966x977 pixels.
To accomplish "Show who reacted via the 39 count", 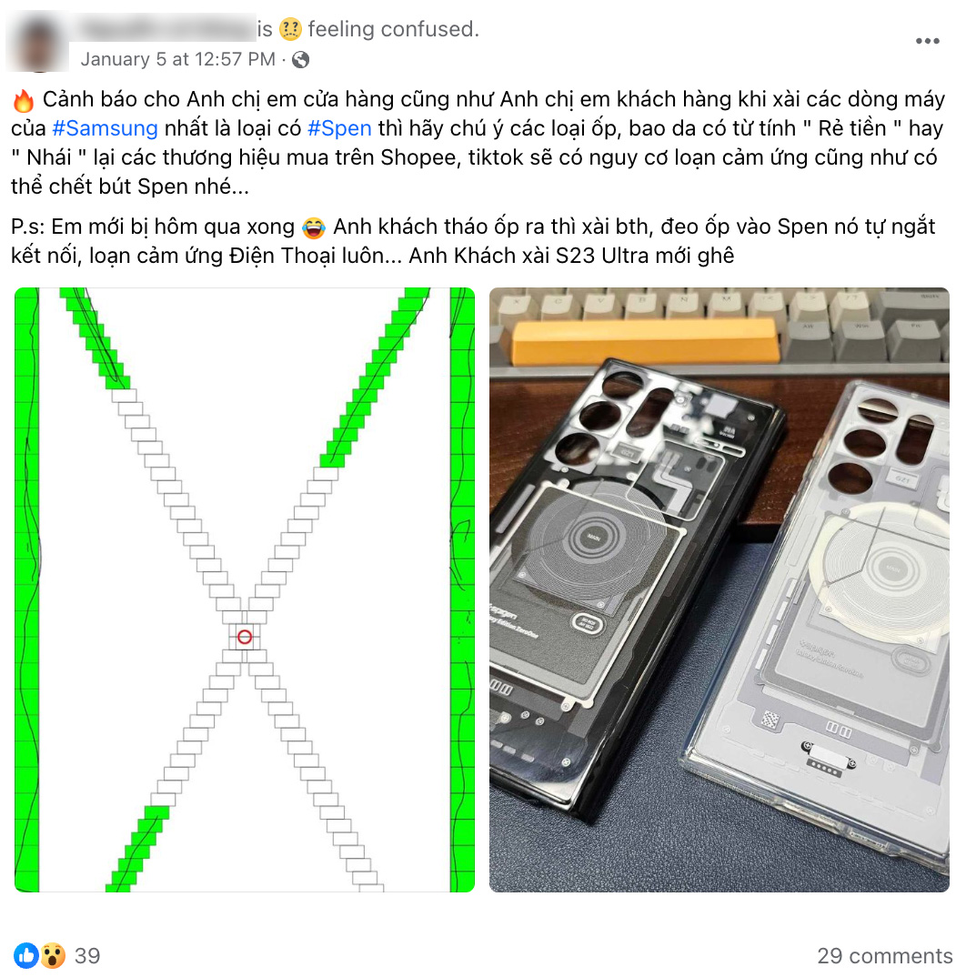I will tap(87, 955).
